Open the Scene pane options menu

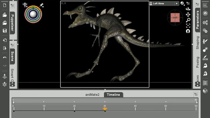point(12,45)
